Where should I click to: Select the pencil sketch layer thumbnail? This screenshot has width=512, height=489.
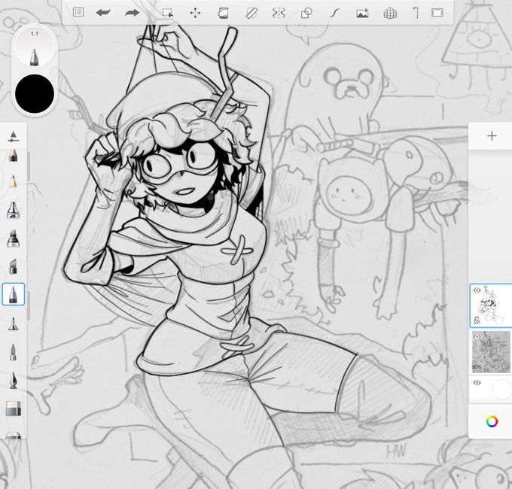tap(491, 351)
